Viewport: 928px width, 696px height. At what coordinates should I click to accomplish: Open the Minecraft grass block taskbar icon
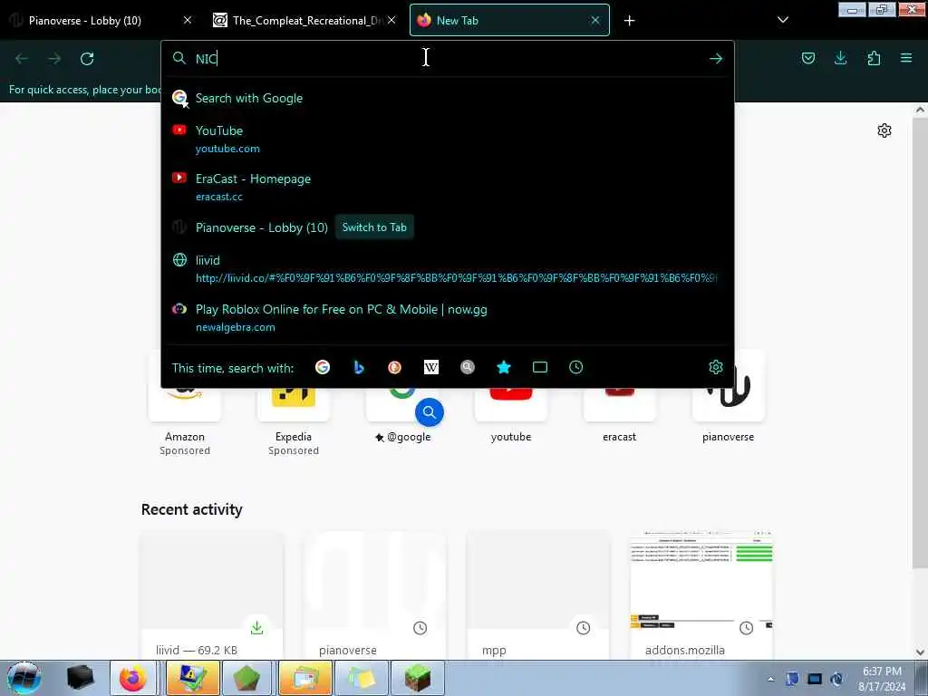(417, 678)
